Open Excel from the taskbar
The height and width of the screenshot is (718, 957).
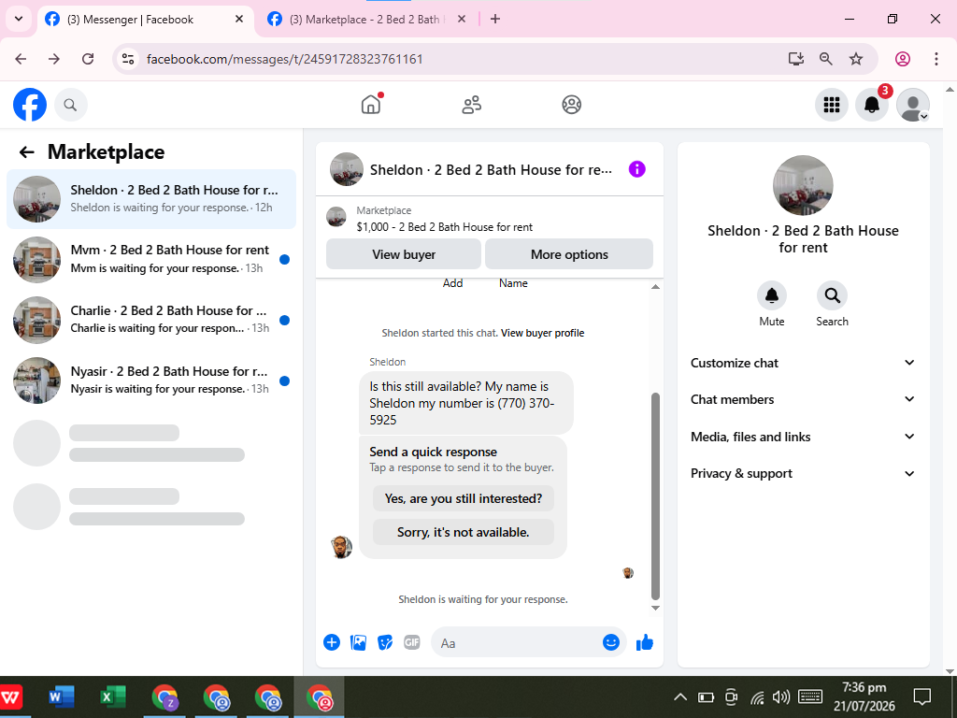(x=113, y=696)
